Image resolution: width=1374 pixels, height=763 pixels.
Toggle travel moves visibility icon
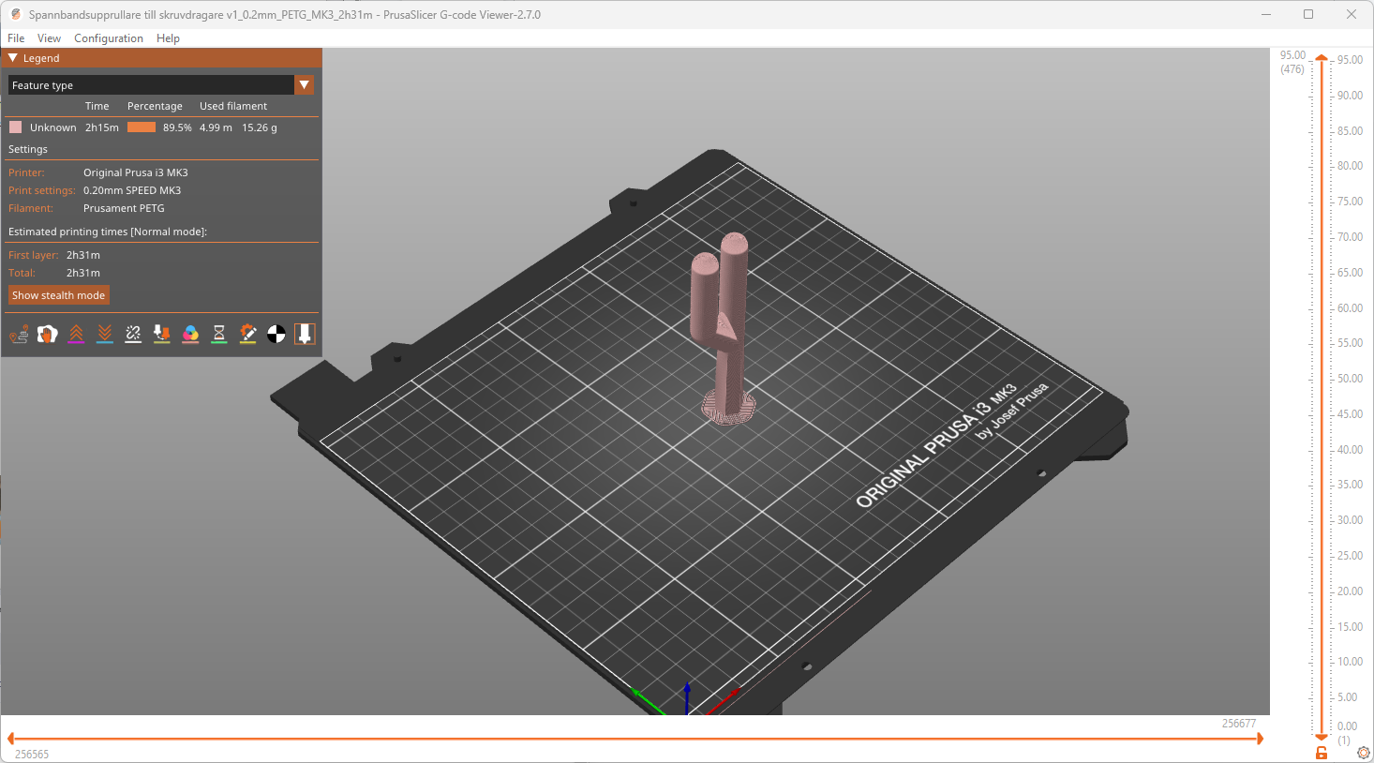(x=19, y=334)
